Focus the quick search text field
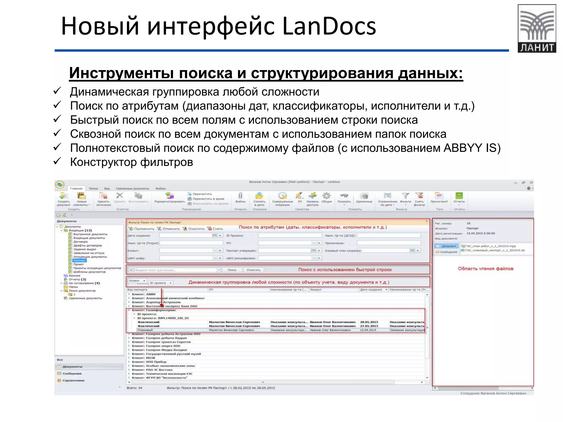This screenshot has height=422, width=563. click(x=175, y=270)
